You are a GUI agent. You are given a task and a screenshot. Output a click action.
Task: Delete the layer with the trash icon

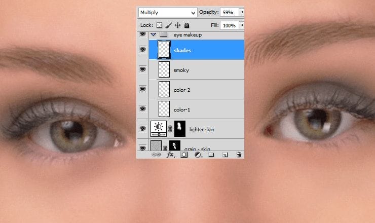click(238, 155)
